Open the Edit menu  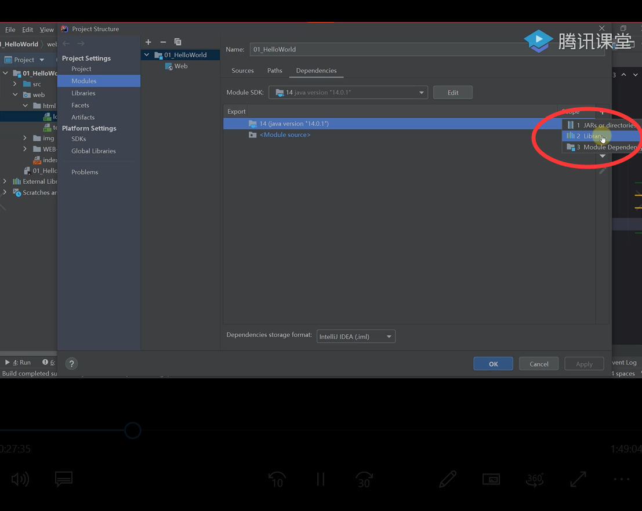27,30
